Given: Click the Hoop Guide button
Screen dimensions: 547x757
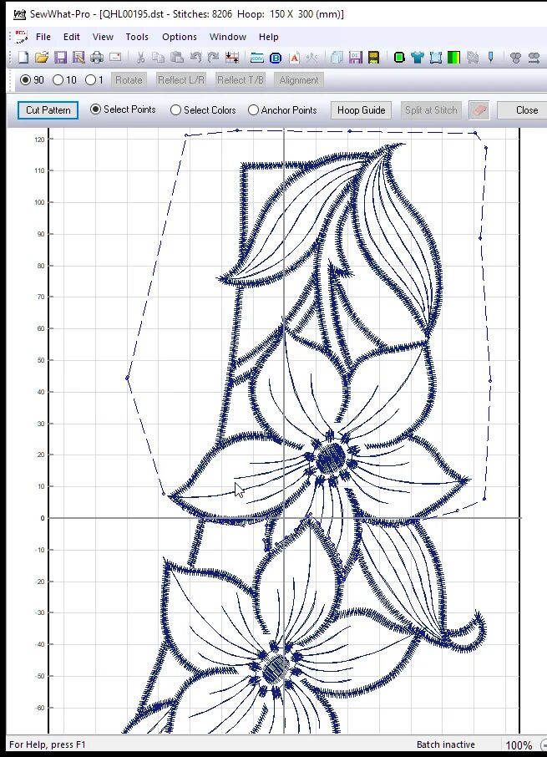Looking at the screenshot, I should (362, 110).
